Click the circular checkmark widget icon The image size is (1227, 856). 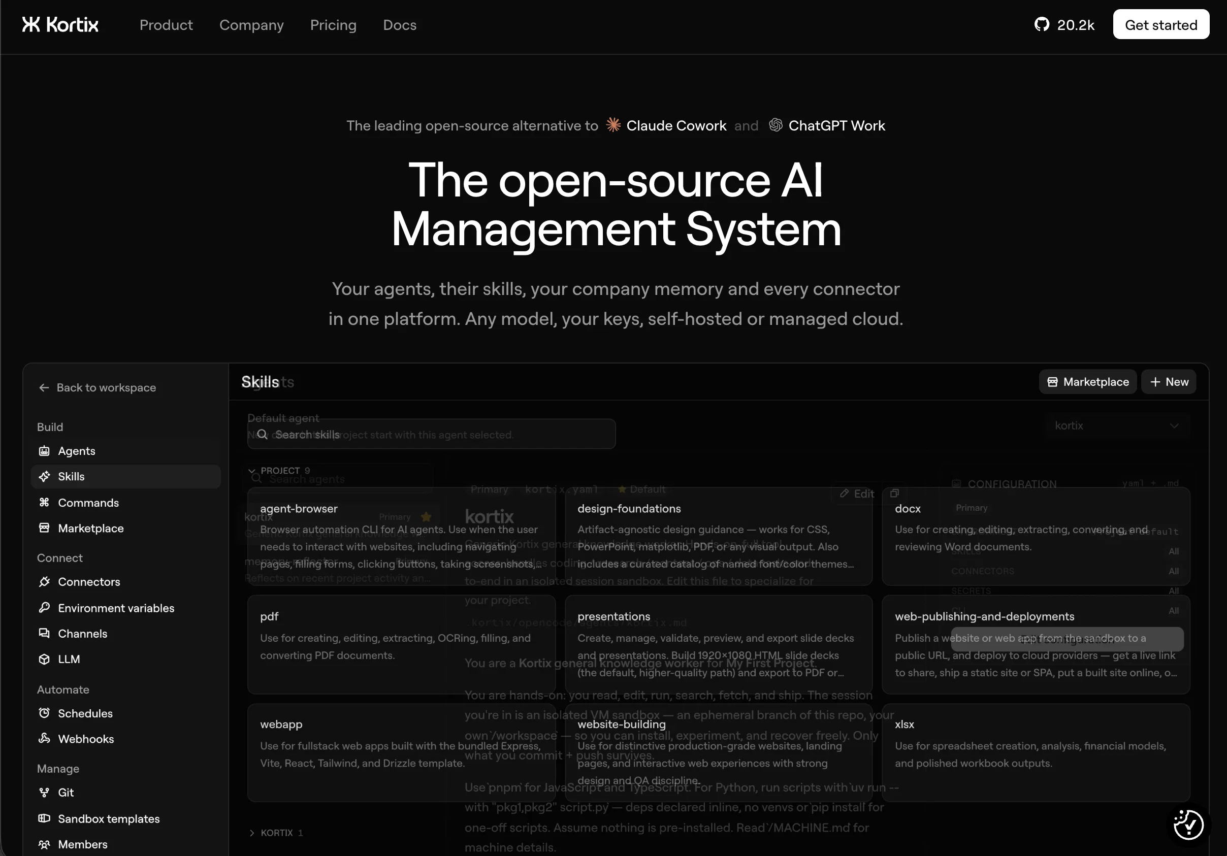click(x=1188, y=825)
